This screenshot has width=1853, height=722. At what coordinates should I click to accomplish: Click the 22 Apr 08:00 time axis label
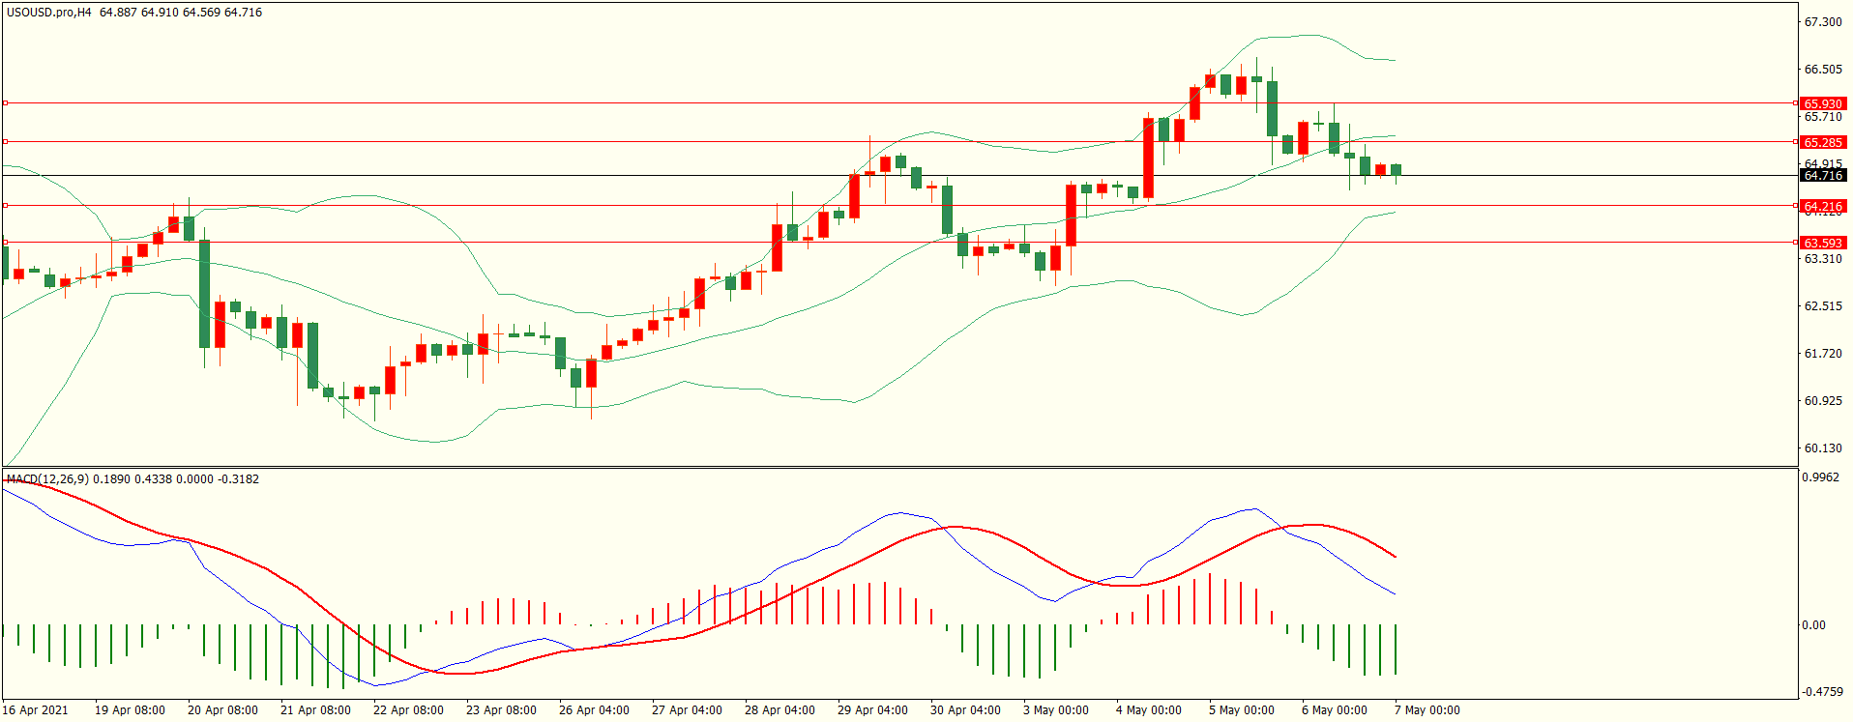click(408, 709)
